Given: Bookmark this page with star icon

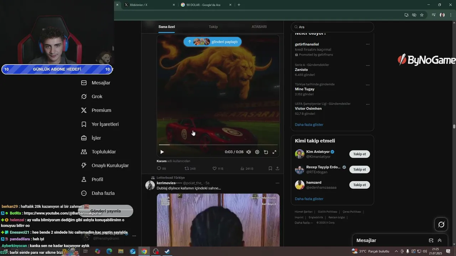Looking at the screenshot, I should pos(422,15).
